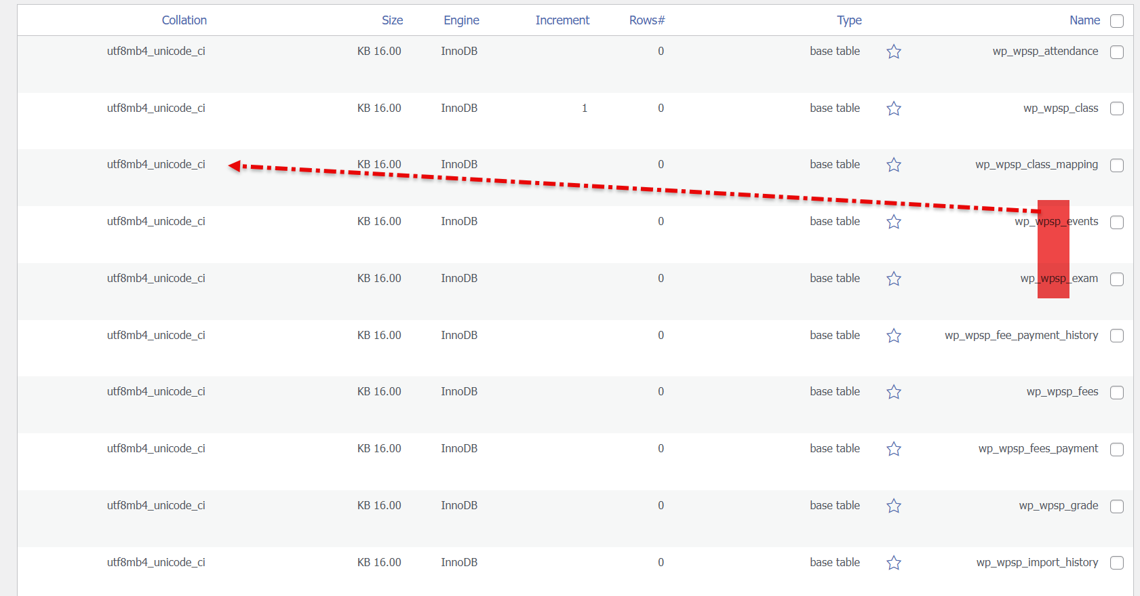Open the wp_wpsp_grade table
This screenshot has height=596, width=1140.
[1058, 506]
